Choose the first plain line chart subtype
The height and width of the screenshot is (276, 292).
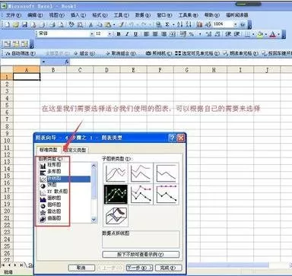[116, 173]
